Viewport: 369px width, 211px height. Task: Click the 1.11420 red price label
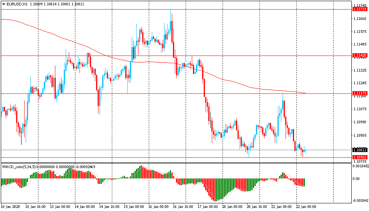coord(360,56)
